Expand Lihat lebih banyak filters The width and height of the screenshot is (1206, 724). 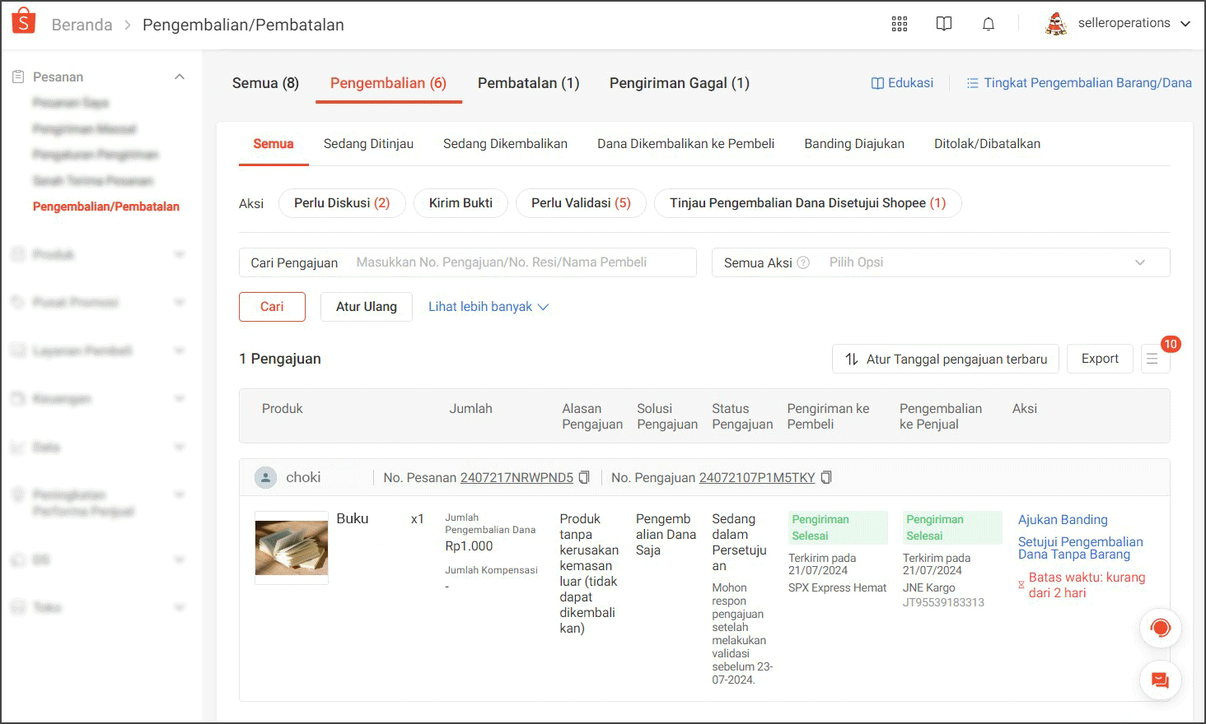[x=488, y=307]
